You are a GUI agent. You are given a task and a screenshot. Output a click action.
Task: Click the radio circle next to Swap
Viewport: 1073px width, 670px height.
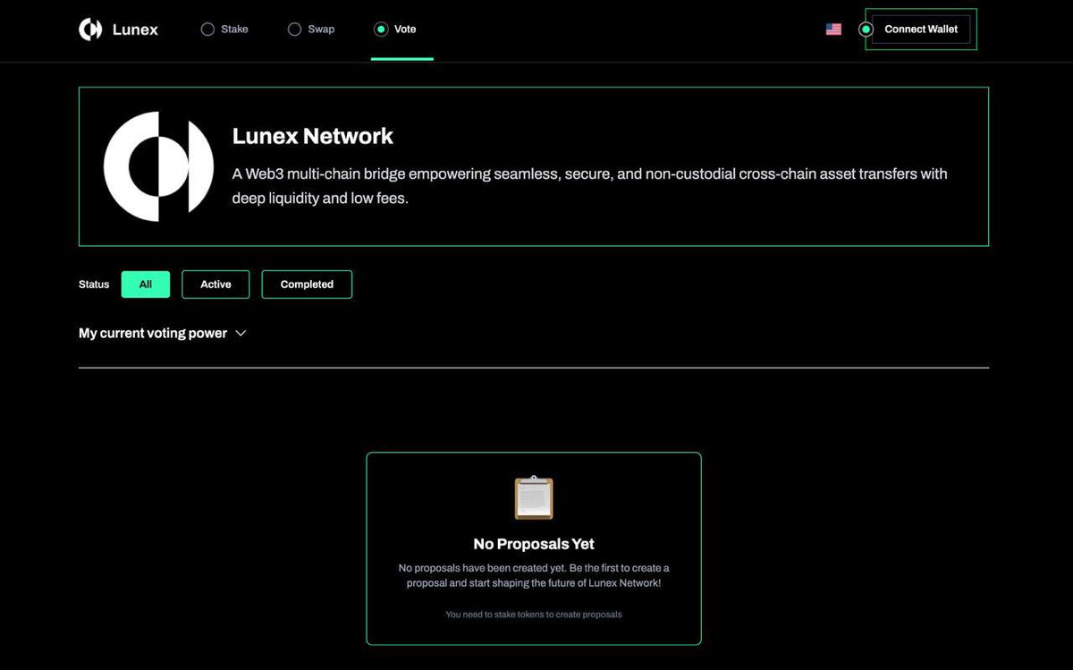click(x=293, y=29)
